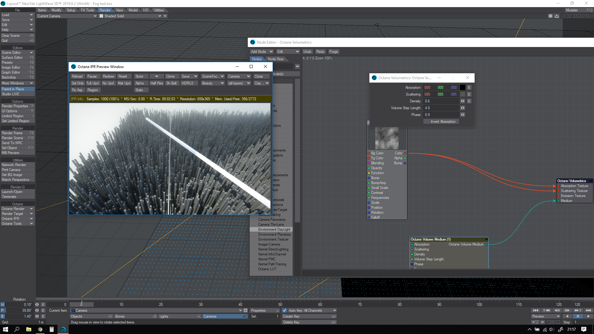
Task: Click the Volume Step Length arrows spinner
Action: point(463,108)
